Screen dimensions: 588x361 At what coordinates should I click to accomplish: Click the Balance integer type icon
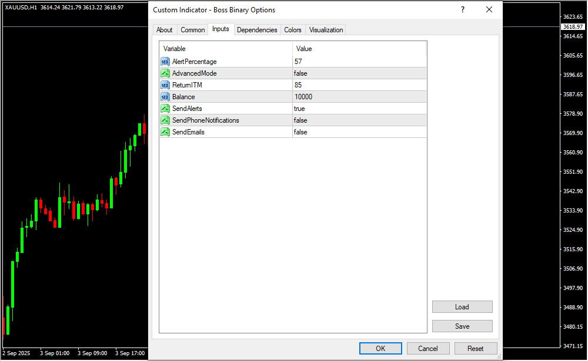coord(165,97)
